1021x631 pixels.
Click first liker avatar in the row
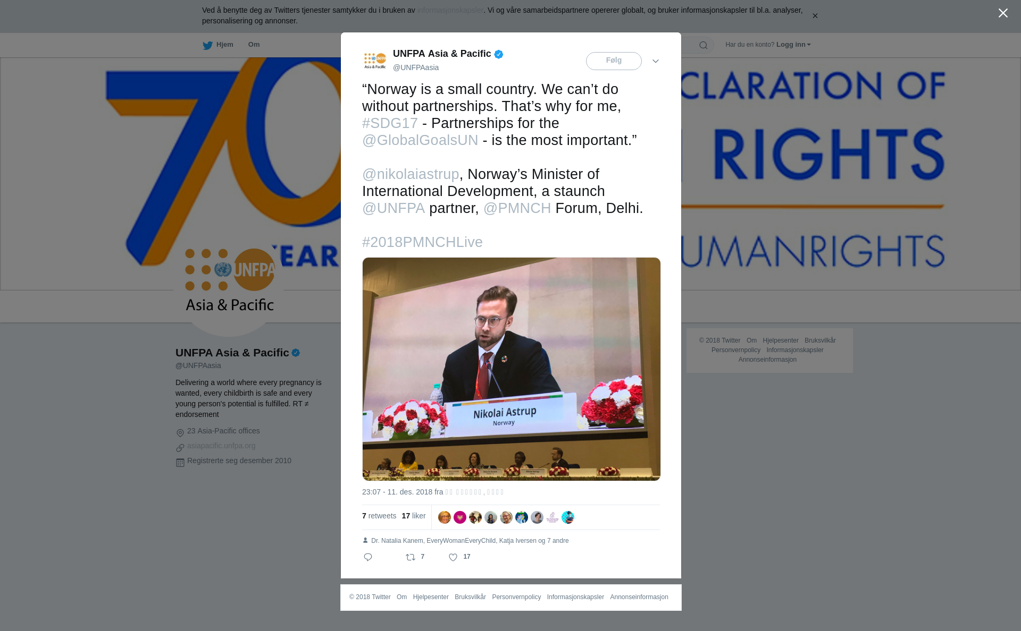[x=445, y=517]
